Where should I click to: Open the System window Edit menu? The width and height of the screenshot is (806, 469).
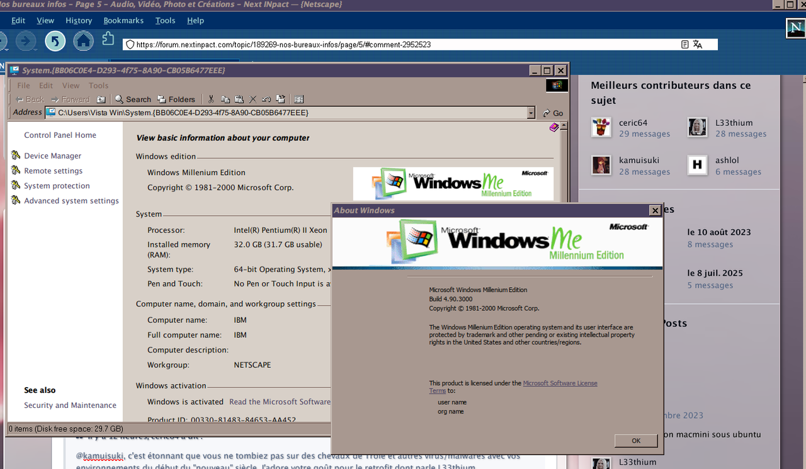46,86
